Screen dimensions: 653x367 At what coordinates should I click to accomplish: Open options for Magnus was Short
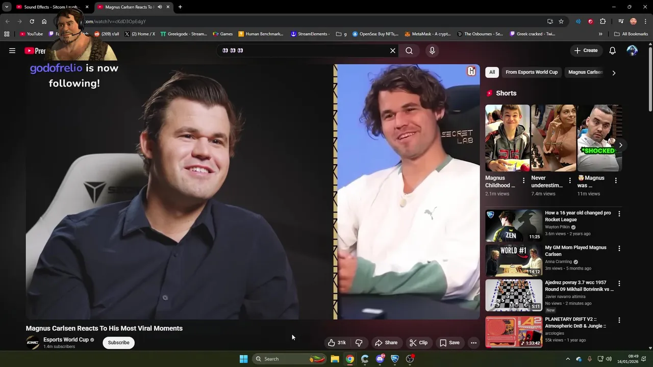coord(616,180)
